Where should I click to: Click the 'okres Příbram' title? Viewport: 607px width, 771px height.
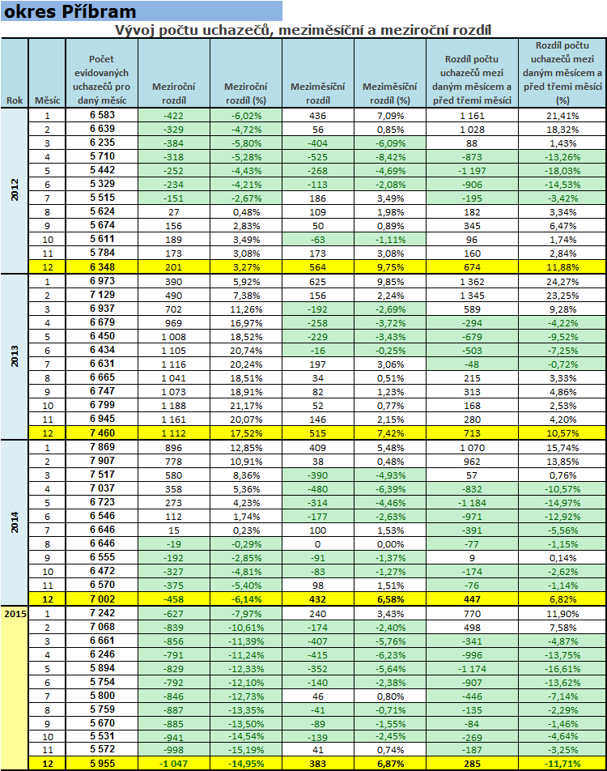click(70, 11)
